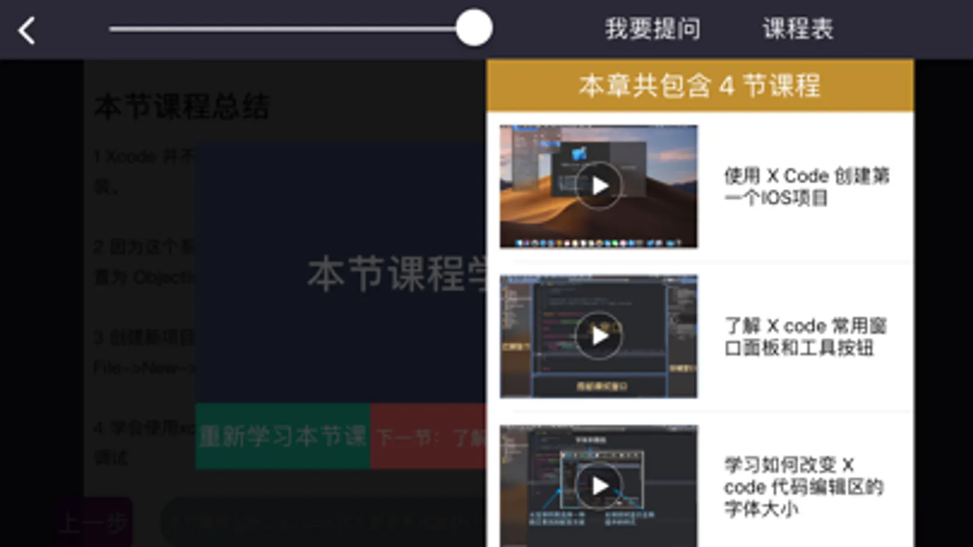973x547 pixels.
Task: Click the progress slider knob at top
Action: point(474,28)
